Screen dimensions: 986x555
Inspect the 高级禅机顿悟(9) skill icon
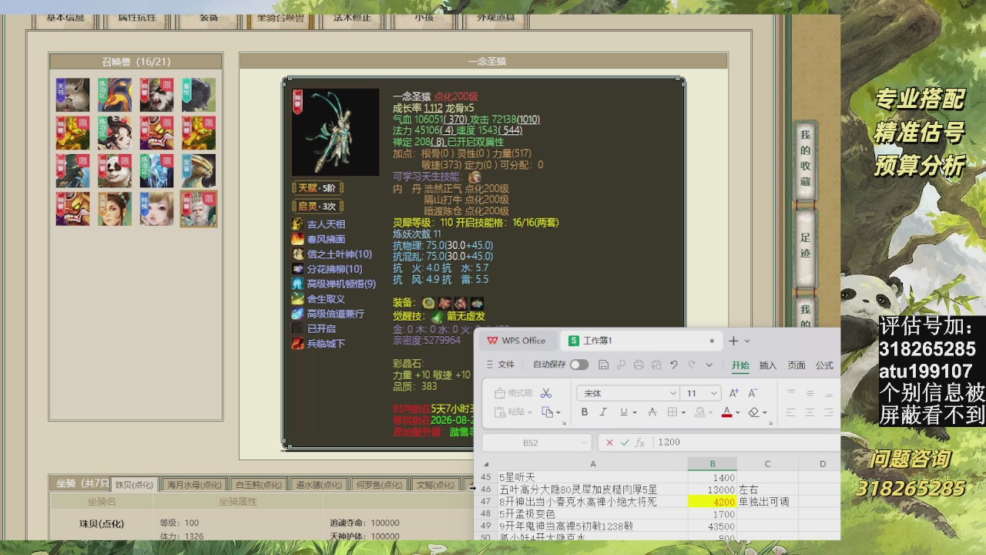point(298,284)
